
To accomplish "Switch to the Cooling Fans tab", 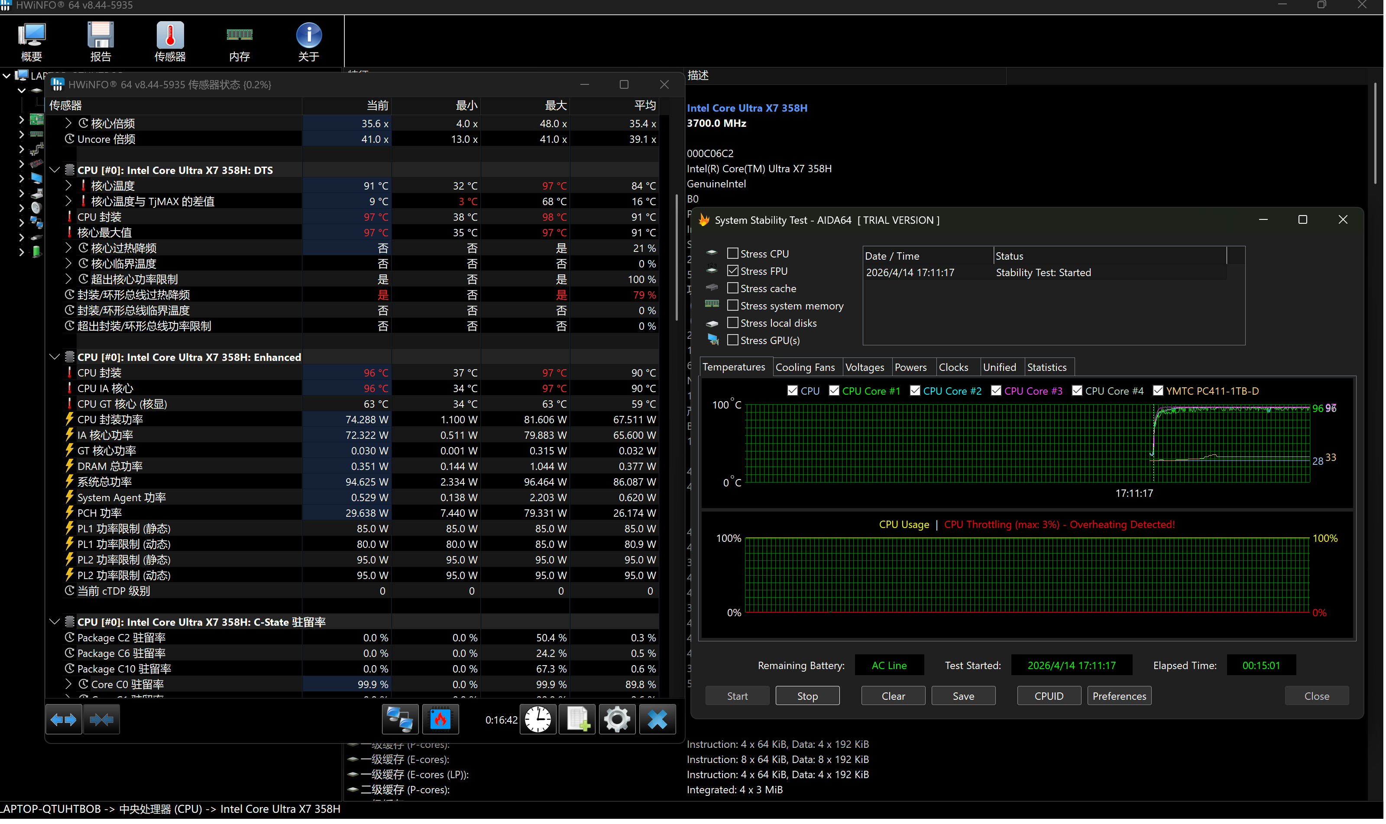I will tap(805, 367).
